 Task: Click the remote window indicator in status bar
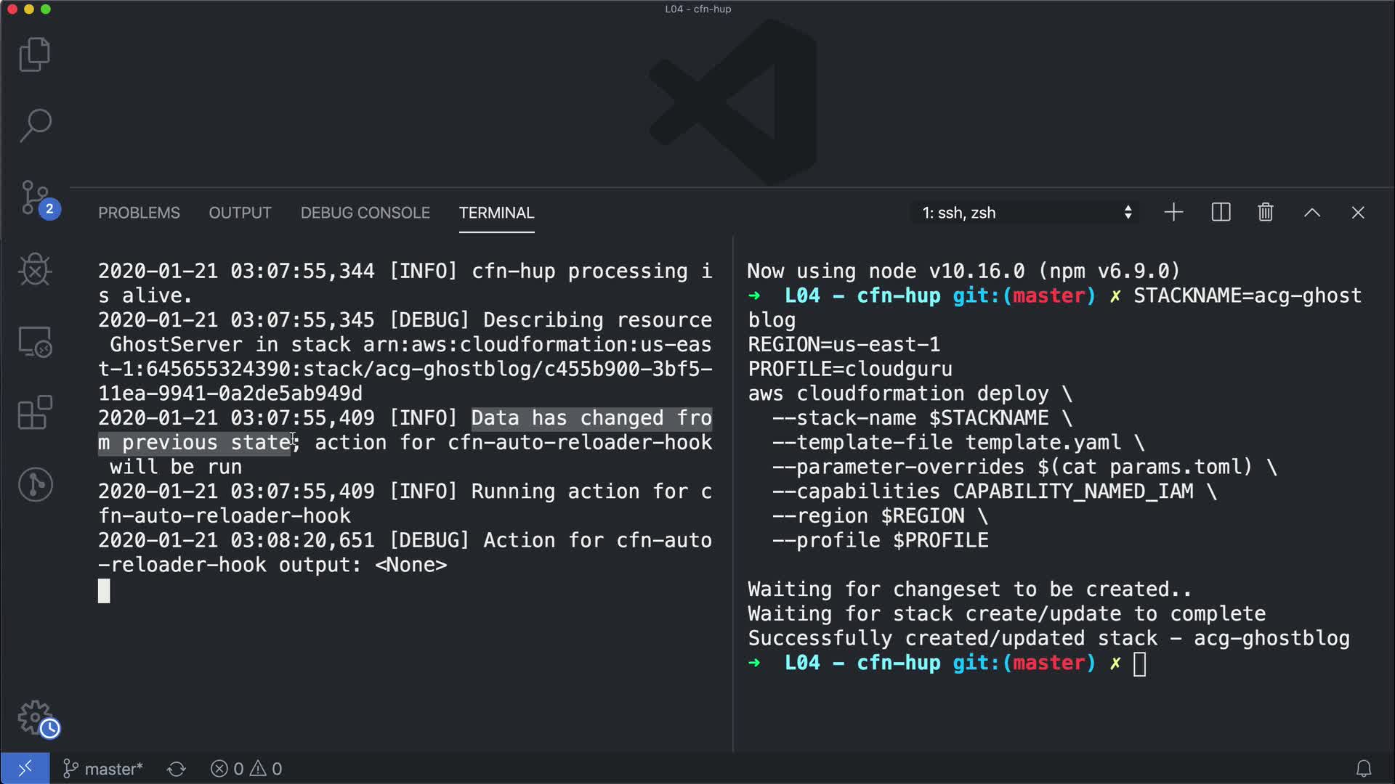click(25, 768)
